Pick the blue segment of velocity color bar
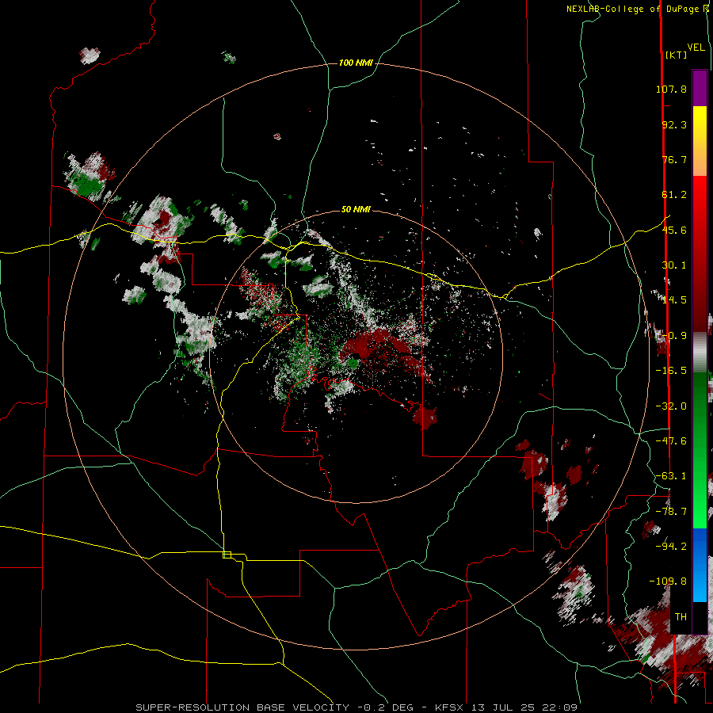This screenshot has width=713, height=713. click(700, 565)
